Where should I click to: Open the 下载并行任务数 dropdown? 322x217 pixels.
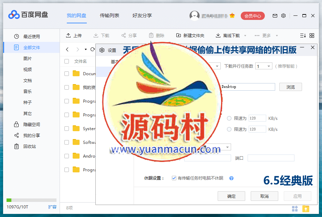pyautogui.click(x=263, y=66)
